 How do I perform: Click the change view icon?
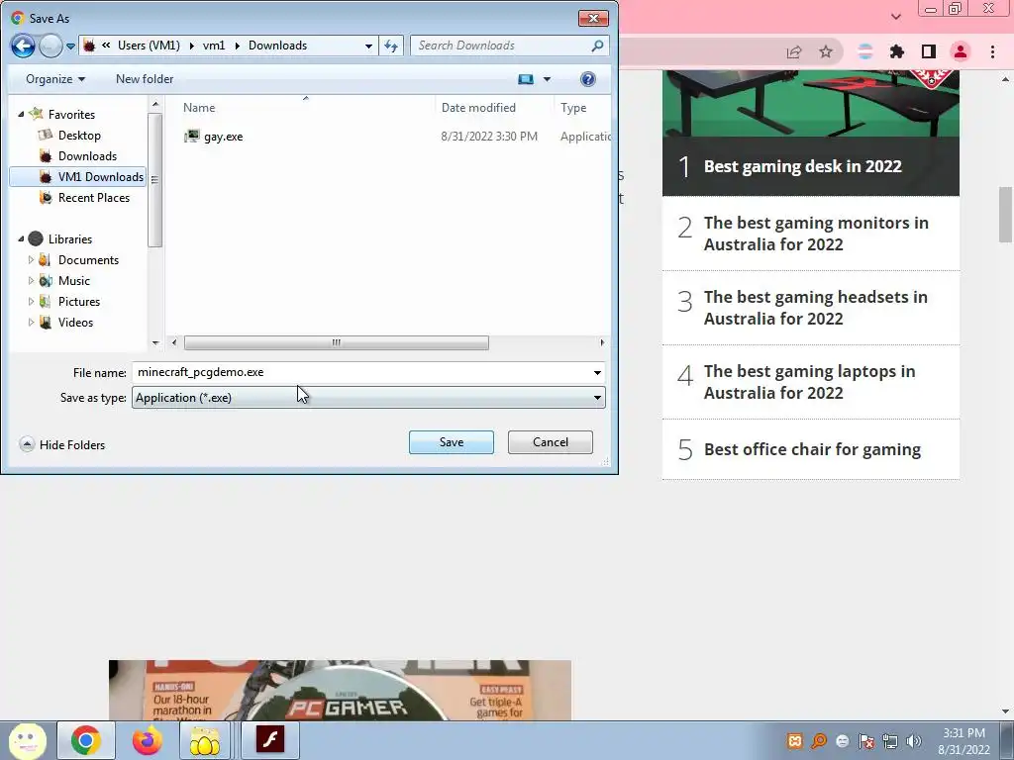(x=526, y=79)
